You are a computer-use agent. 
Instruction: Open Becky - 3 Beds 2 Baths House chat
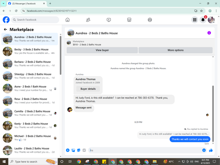coord(30,51)
